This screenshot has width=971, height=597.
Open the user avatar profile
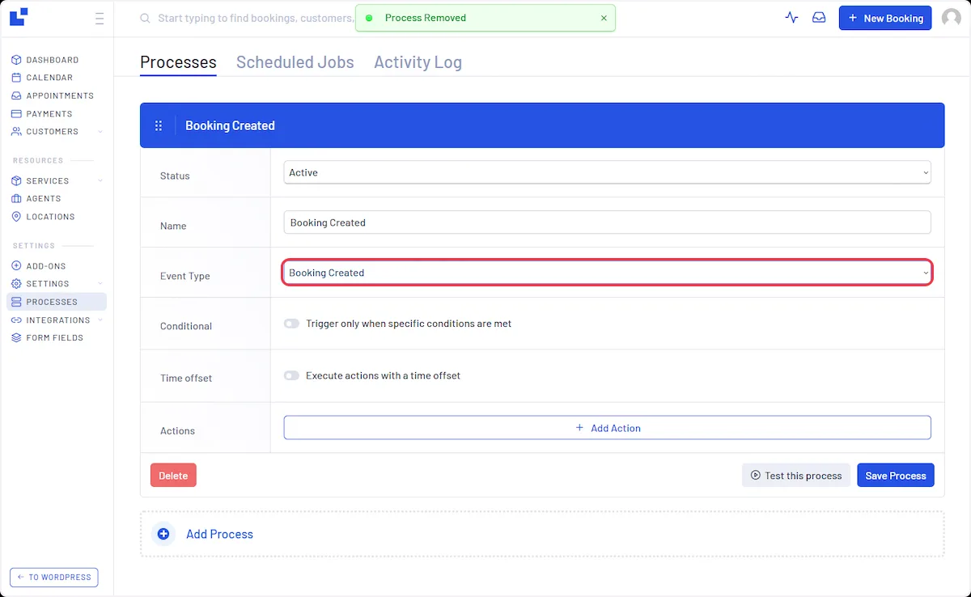click(952, 18)
